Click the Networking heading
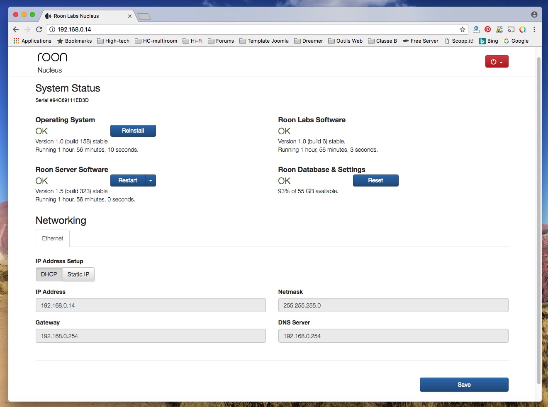This screenshot has height=407, width=548. (61, 220)
